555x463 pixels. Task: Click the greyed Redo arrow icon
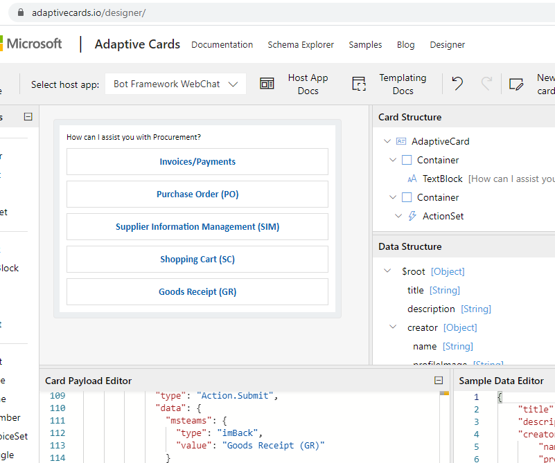point(486,84)
